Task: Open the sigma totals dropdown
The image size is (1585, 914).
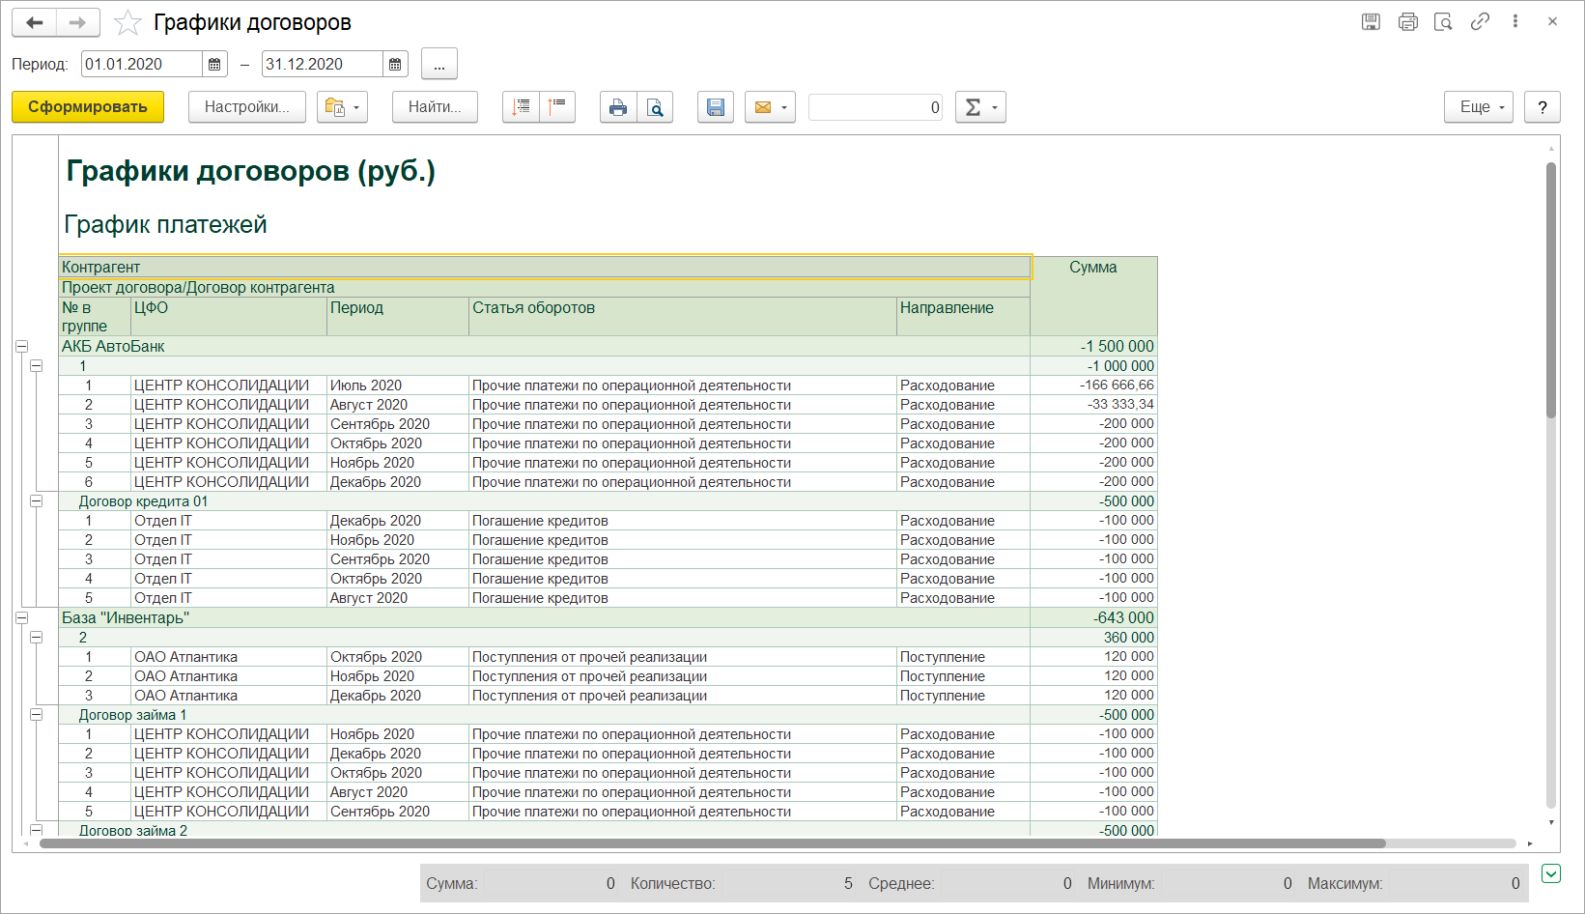Action: click(980, 107)
